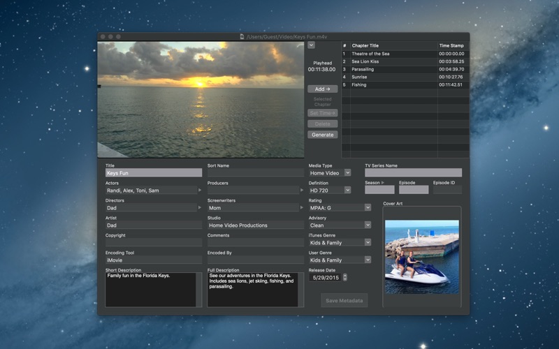Click the file icon in window title bar
The image size is (559, 349).
pos(242,36)
